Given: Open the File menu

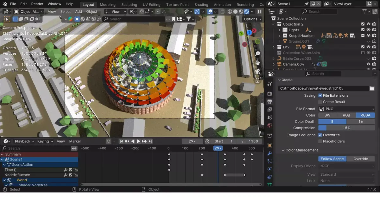Looking at the screenshot, I should click(13, 4).
